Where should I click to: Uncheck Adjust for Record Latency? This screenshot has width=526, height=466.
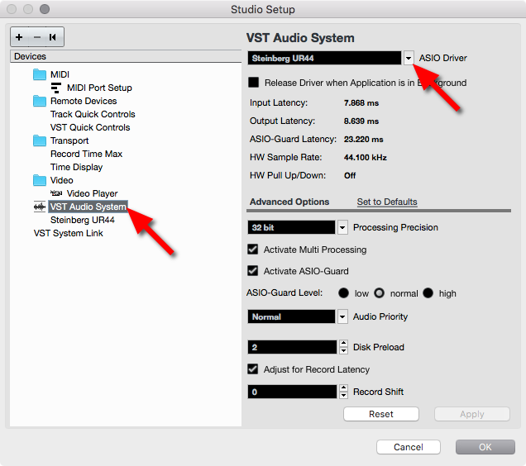(252, 369)
